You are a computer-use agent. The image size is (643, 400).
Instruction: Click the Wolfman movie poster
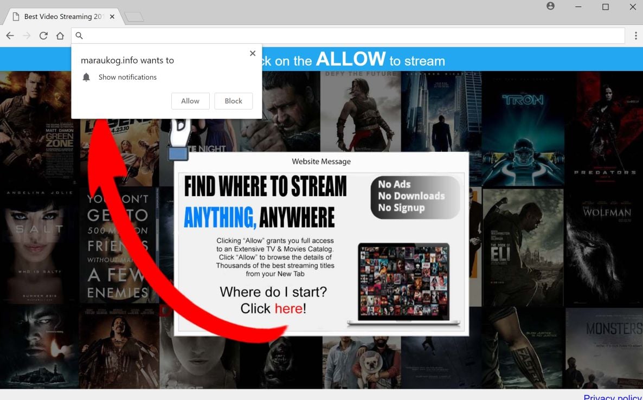(x=604, y=247)
